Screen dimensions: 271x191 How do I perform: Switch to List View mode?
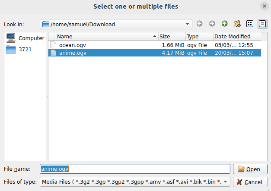coord(249,24)
